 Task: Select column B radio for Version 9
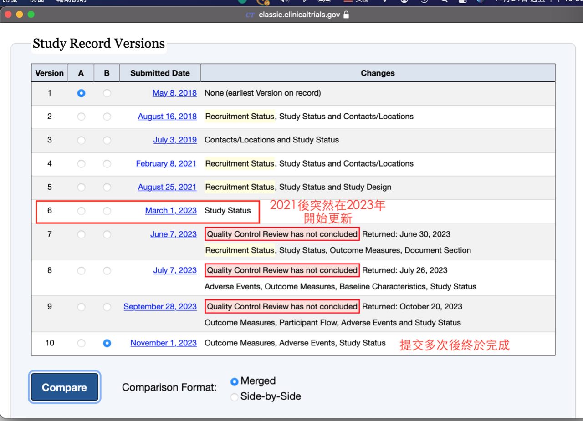(107, 307)
